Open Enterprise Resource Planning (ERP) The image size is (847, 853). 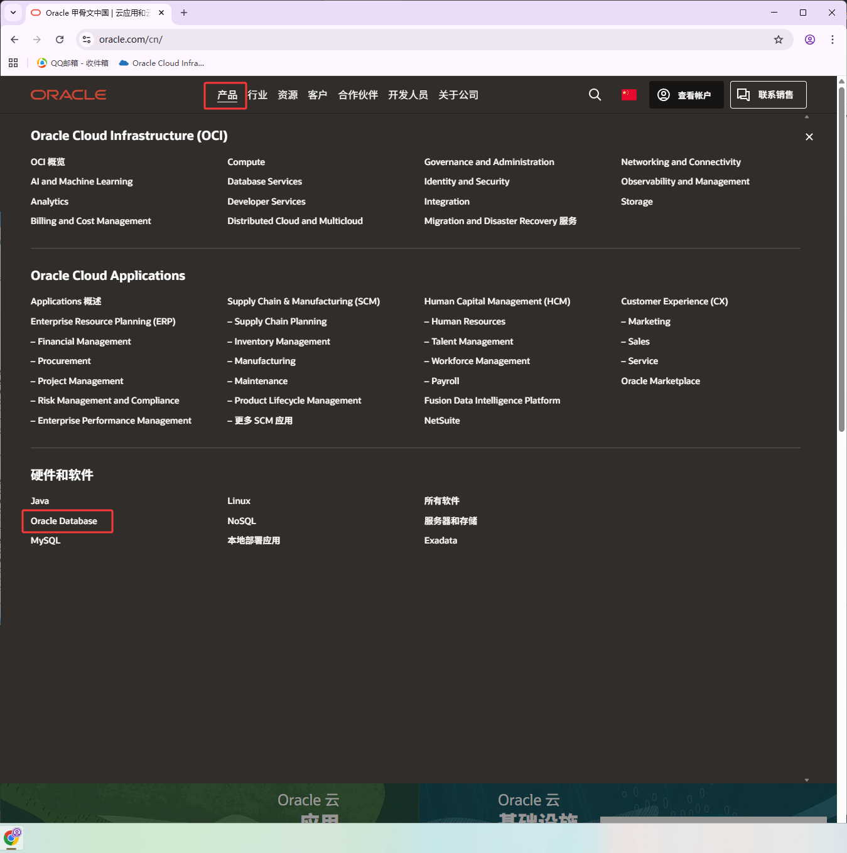(103, 321)
